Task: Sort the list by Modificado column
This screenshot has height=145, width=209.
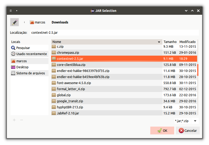Action: pyautogui.click(x=187, y=42)
